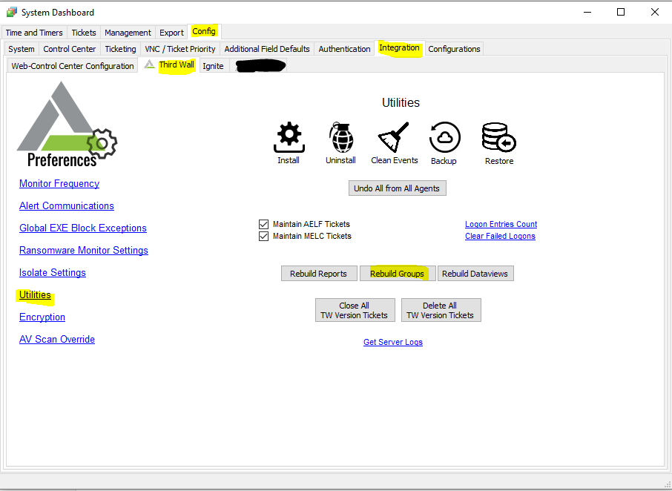Screen dimensions: 672x491
Task: Select the Integration tab
Action: click(400, 48)
